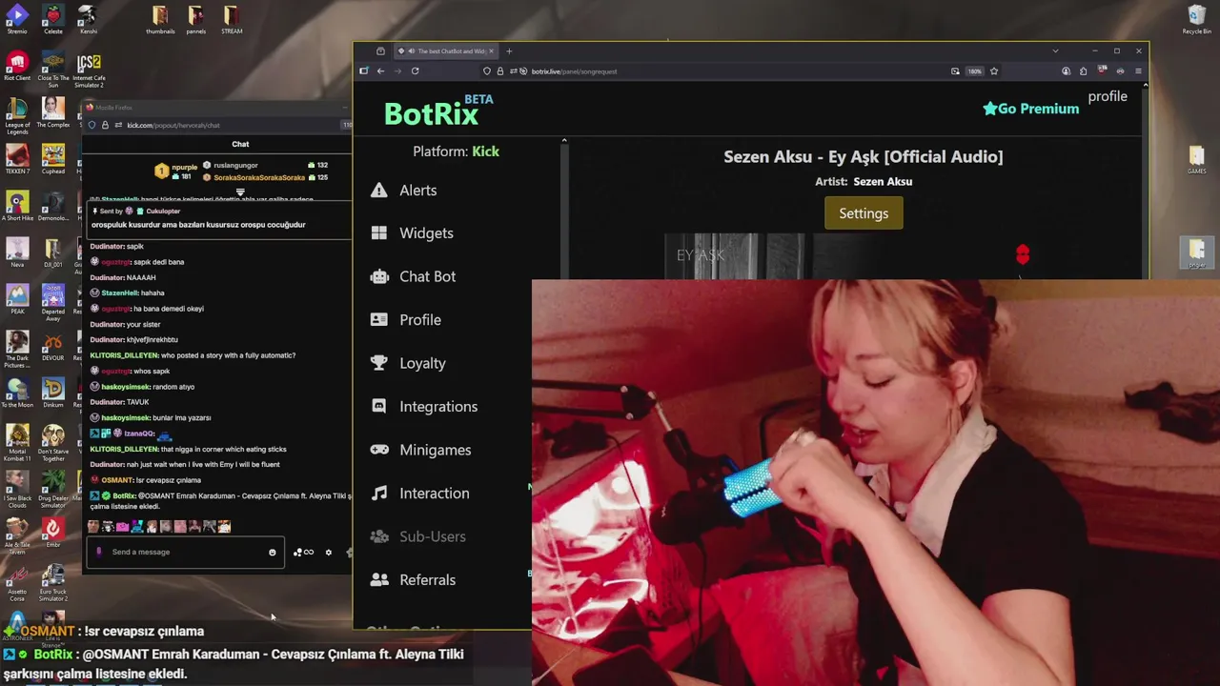Screen dimensions: 1220x686
Task: Click the profile link in BotRix header
Action: pos(1108,96)
